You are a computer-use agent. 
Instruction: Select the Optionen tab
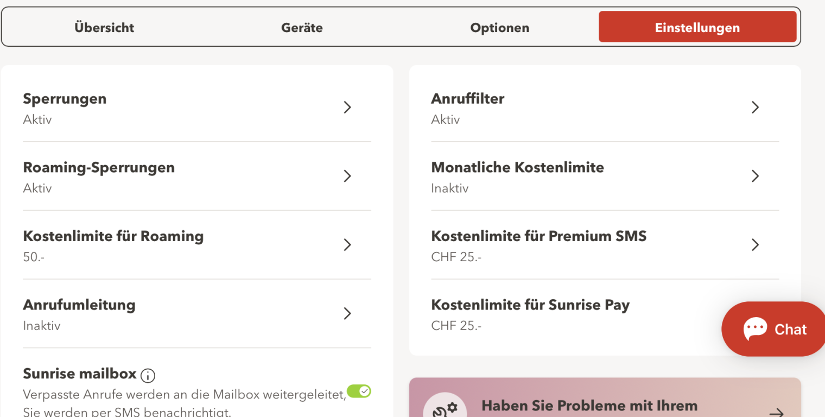point(499,28)
